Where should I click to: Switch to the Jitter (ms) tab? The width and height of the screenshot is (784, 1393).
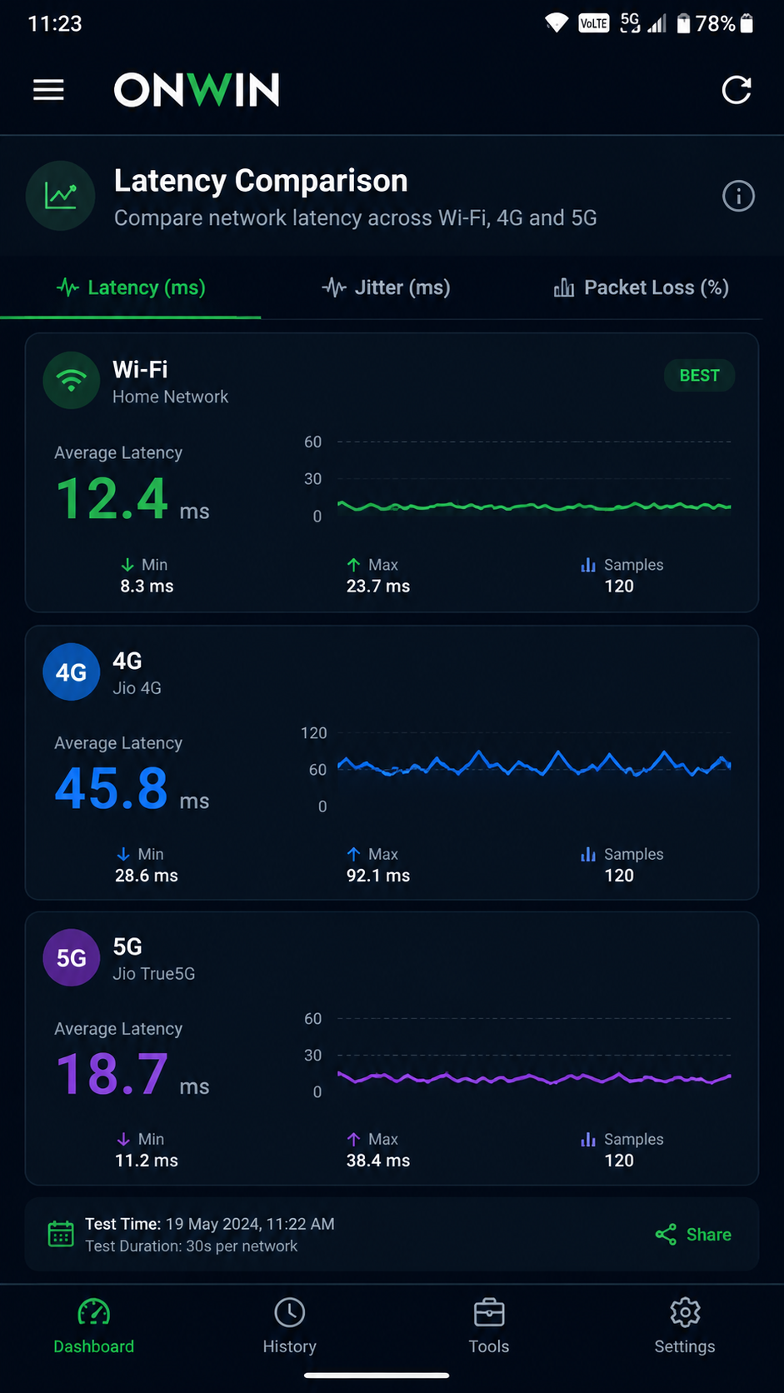(387, 287)
